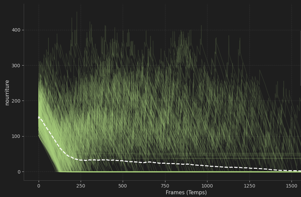301x197 pixels.
Task: Click the tallest green spike's peak above 400
Action: (77, 12)
